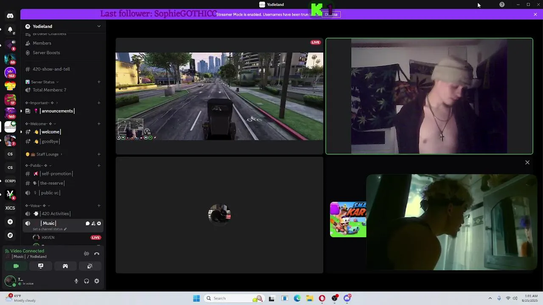Click invite people icon on Music channel

[93, 223]
